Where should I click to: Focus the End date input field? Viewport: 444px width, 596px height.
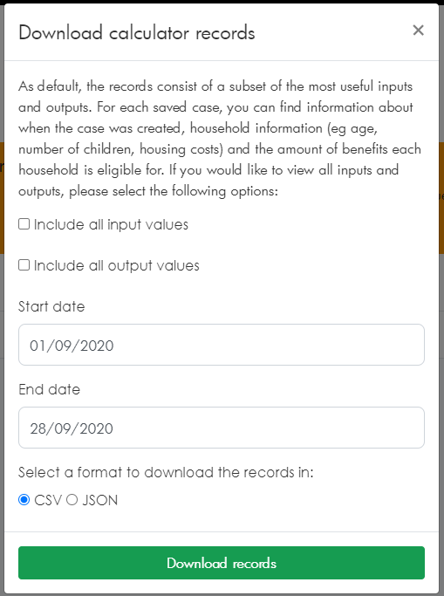point(222,428)
